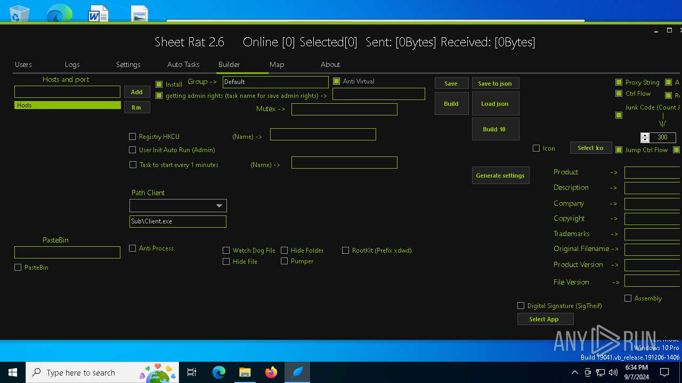Image resolution: width=682 pixels, height=383 pixels.
Task: Open the network icon in tray
Action: pos(600,372)
